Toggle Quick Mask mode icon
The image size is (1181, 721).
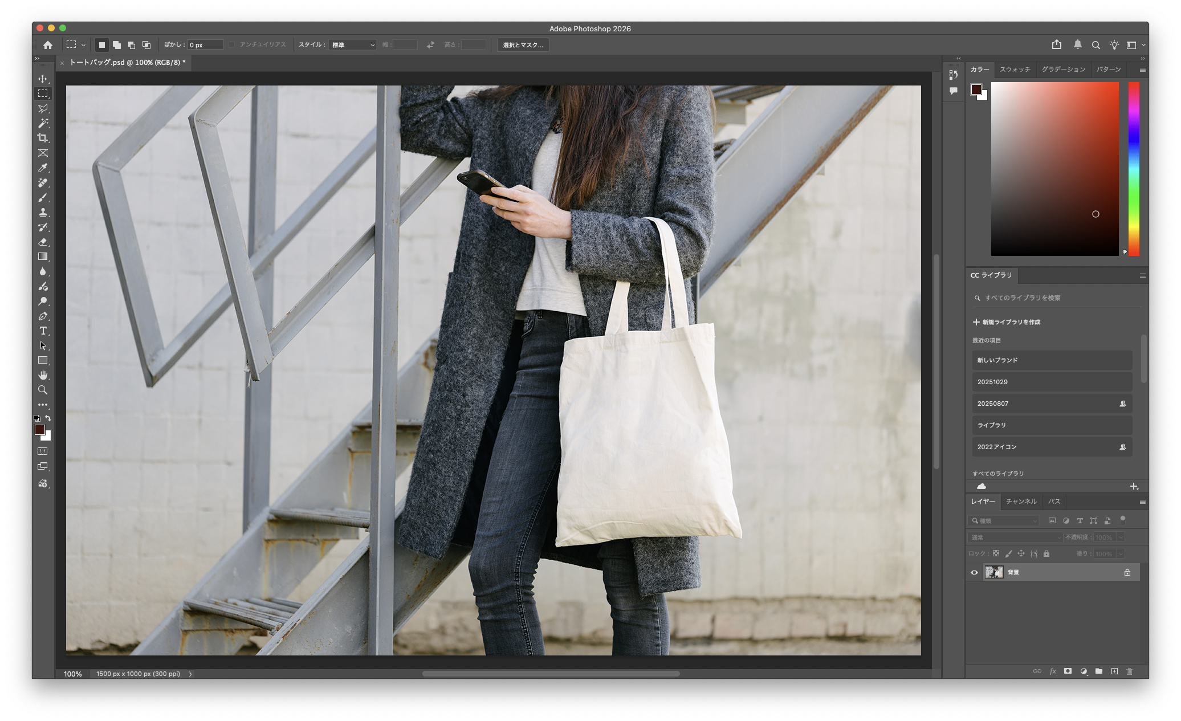pyautogui.click(x=43, y=451)
